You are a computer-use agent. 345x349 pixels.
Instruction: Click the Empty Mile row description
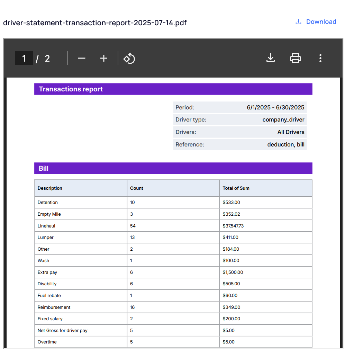coord(49,214)
